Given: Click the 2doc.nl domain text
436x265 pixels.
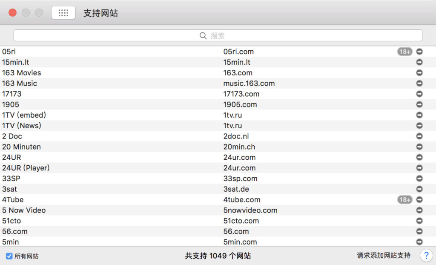Looking at the screenshot, I should tap(236, 136).
